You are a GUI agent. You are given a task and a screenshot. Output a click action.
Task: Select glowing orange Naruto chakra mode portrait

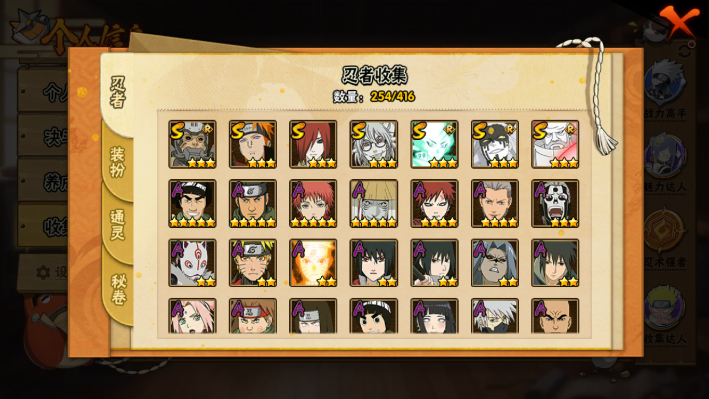(x=313, y=263)
